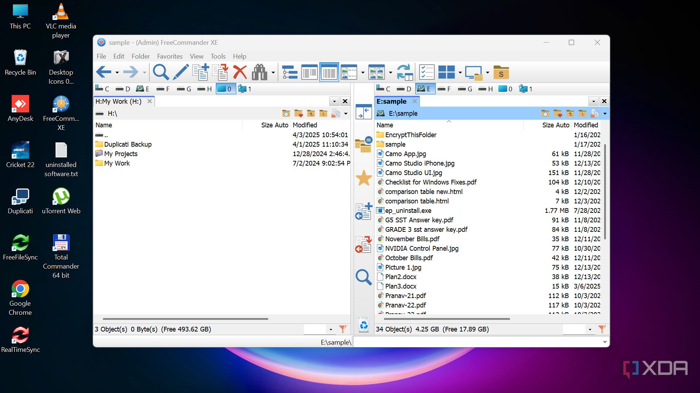The height and width of the screenshot is (393, 700).
Task: Click the command line input field
Action: 477,342
